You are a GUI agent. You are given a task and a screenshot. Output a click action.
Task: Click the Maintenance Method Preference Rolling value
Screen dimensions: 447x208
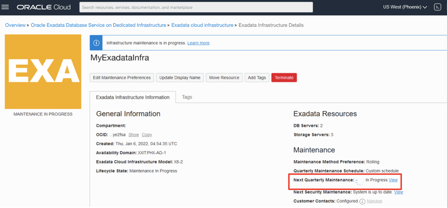tap(373, 162)
